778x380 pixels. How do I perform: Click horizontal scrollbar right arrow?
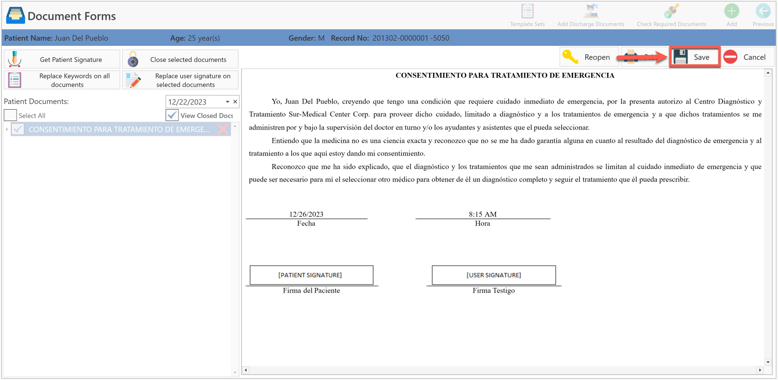(x=760, y=370)
